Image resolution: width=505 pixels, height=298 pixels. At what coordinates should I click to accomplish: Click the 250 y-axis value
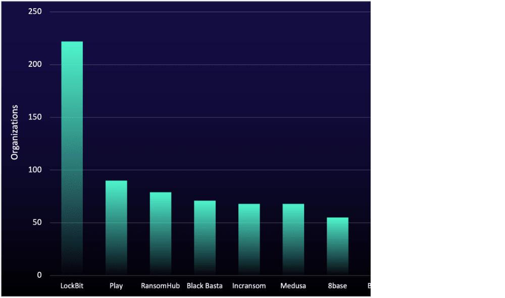35,12
